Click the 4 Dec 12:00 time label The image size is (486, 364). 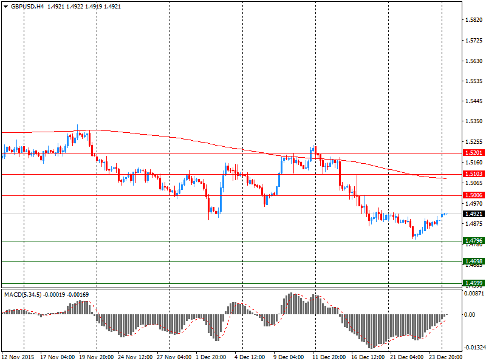250,357
